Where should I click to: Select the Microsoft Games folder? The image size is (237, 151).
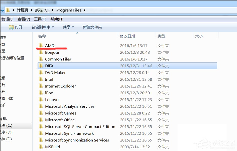coord(61,113)
